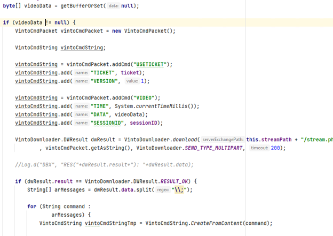Click the 'value:' parameter hint
Viewport: 333px width, 236px height.
(132, 81)
